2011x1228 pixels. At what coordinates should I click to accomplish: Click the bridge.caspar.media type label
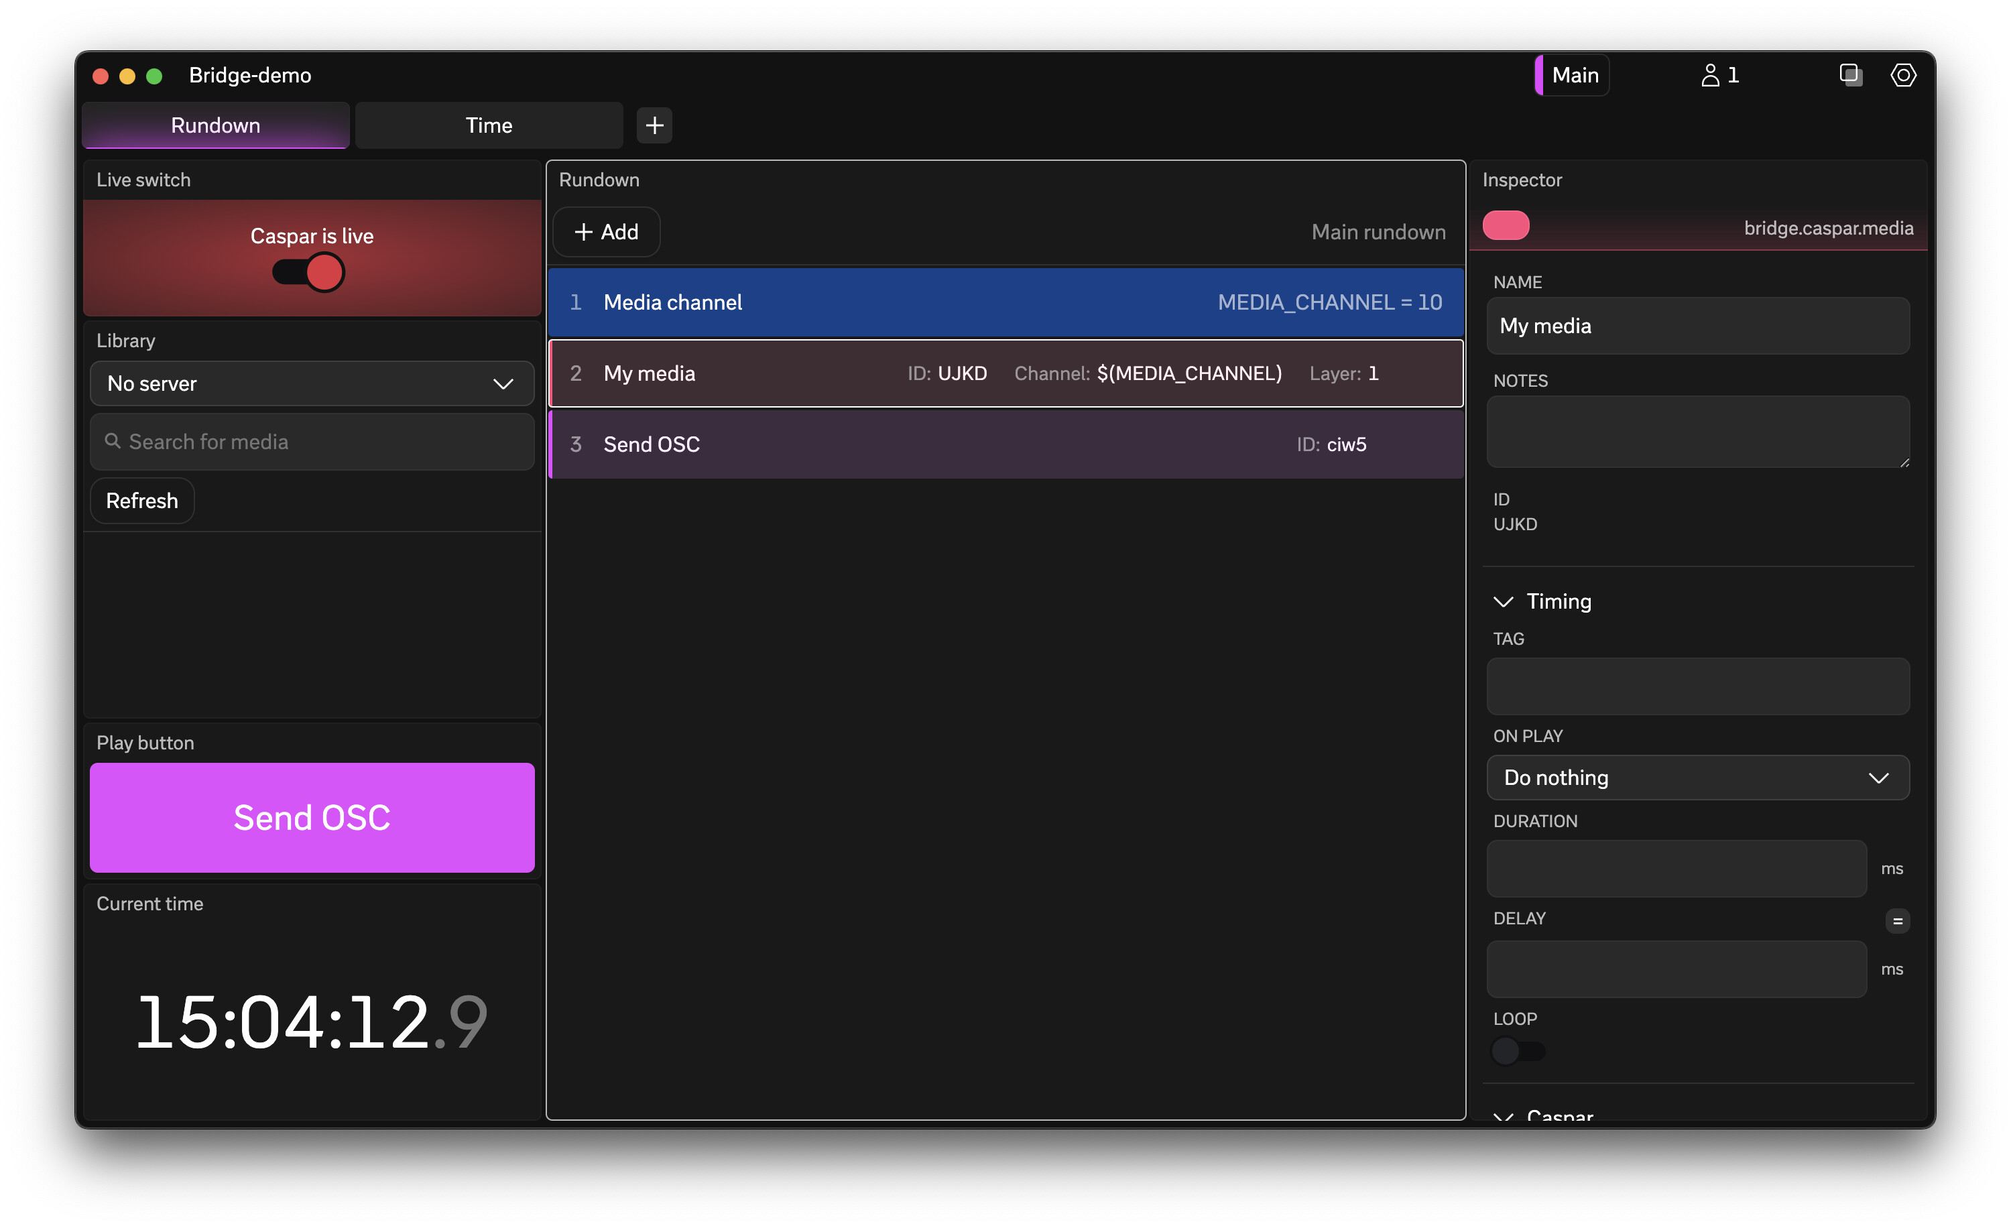coord(1828,228)
